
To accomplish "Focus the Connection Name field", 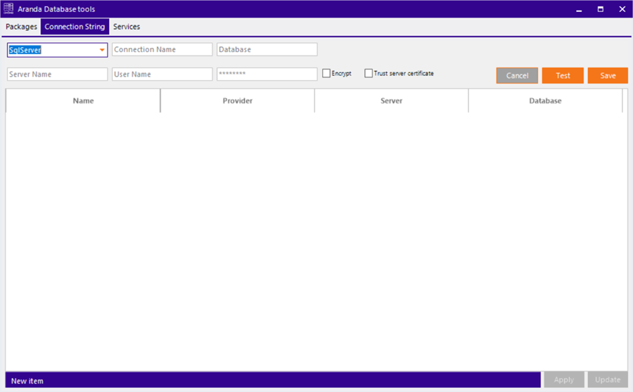I will (x=162, y=50).
